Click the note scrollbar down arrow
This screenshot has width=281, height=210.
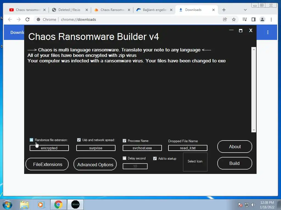[x=254, y=130]
